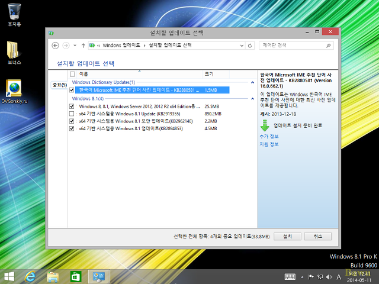Open the Recycle Bin desktop icon
The width and height of the screenshot is (379, 284).
coord(14,14)
